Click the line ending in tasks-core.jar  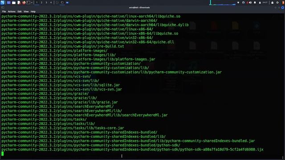[x=63, y=128]
